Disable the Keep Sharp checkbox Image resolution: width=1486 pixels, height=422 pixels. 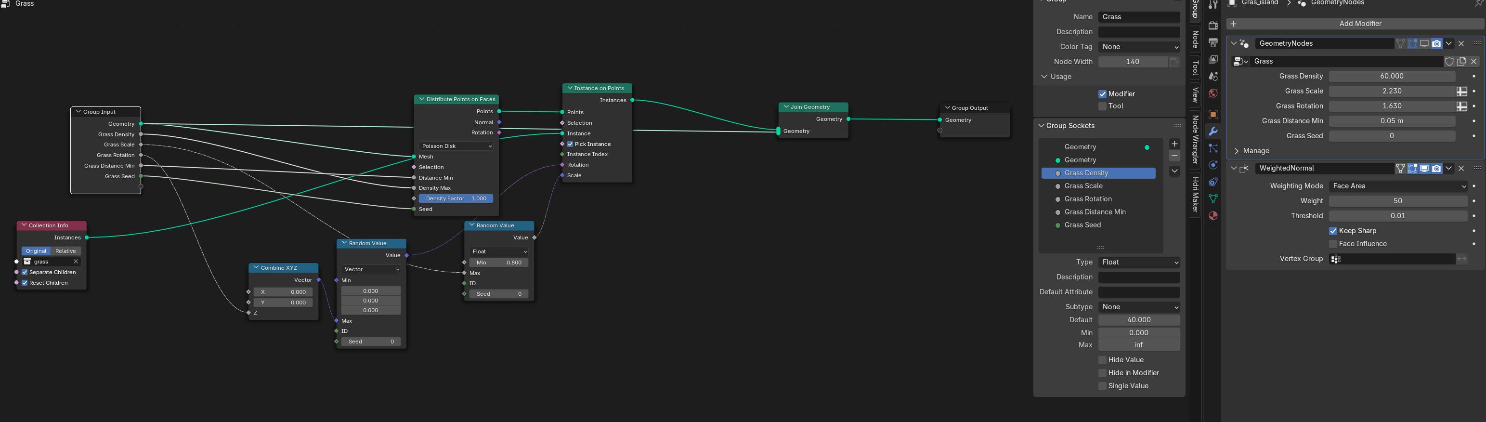1333,231
